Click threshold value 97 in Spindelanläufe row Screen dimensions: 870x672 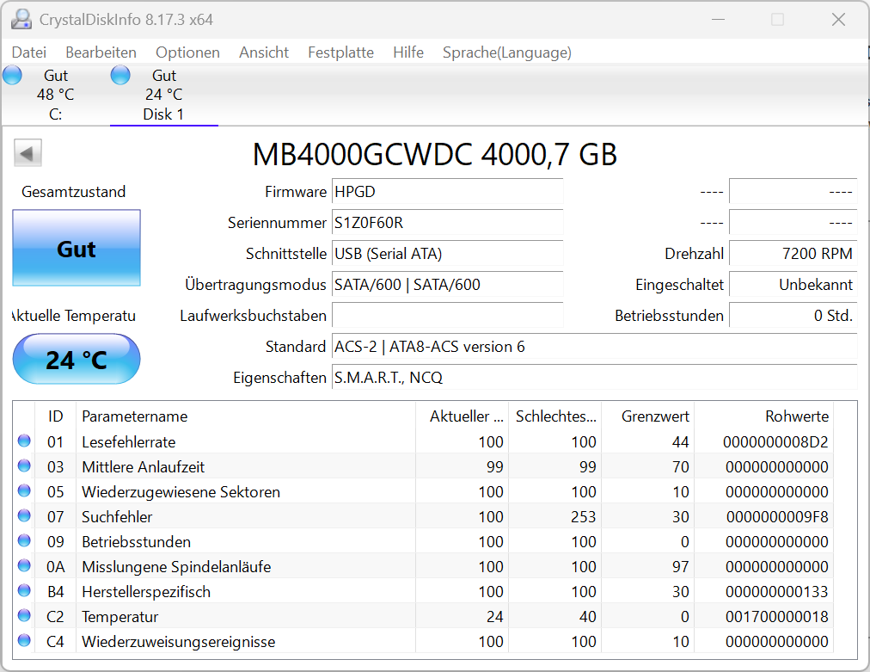click(680, 567)
